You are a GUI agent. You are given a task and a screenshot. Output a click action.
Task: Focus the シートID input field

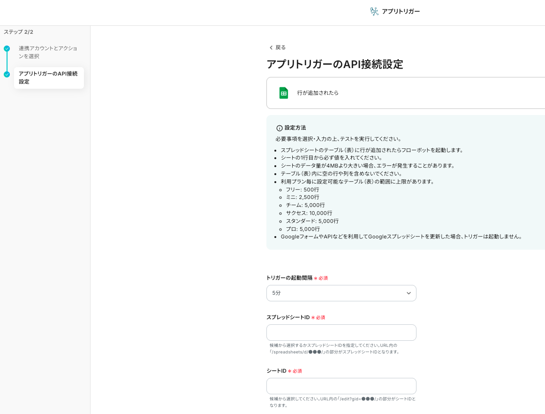(341, 386)
